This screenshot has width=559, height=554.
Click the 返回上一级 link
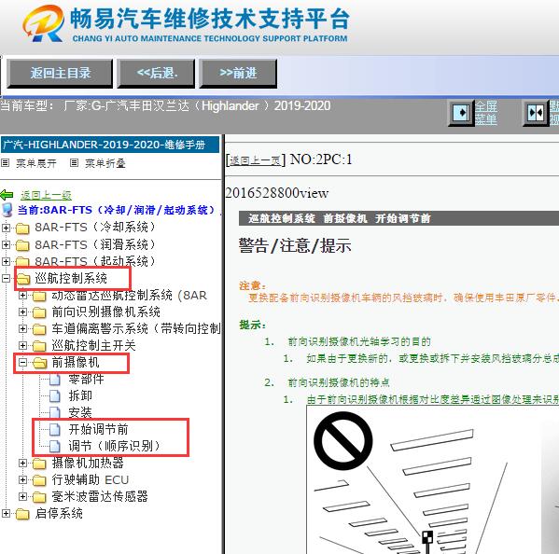pyautogui.click(x=46, y=195)
